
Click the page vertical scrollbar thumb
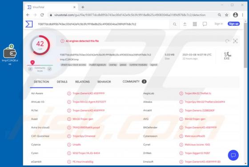[x=245, y=45]
